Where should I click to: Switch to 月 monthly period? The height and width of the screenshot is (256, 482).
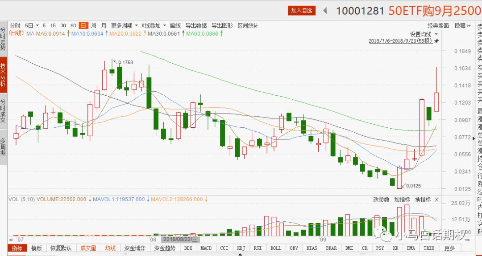click(x=104, y=25)
